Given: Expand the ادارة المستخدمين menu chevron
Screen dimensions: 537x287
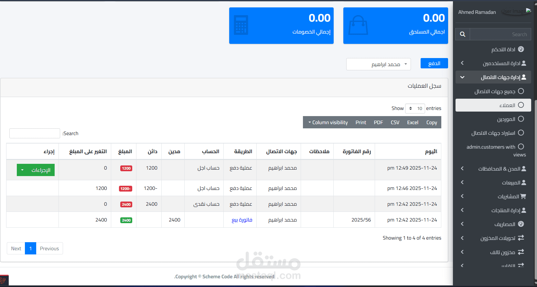Looking at the screenshot, I should (x=462, y=63).
